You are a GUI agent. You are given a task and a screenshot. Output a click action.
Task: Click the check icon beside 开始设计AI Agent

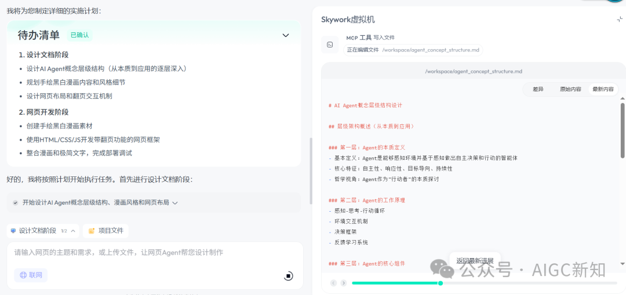(15, 202)
